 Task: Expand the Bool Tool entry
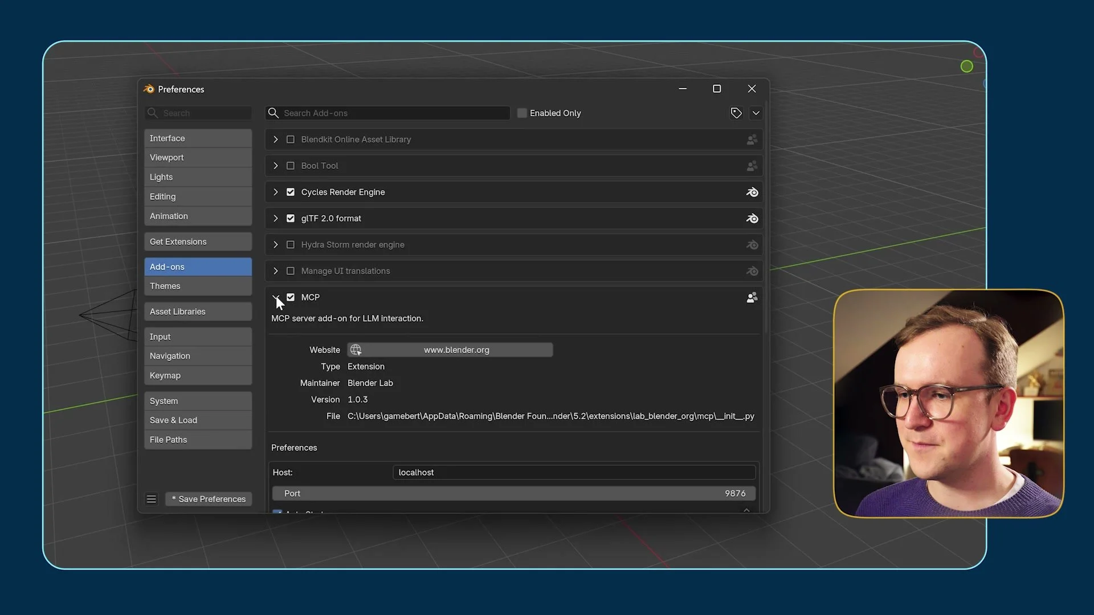pos(276,166)
